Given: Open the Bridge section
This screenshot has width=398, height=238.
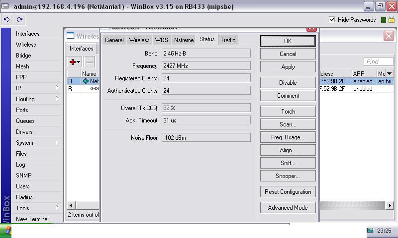Looking at the screenshot, I should pos(23,56).
